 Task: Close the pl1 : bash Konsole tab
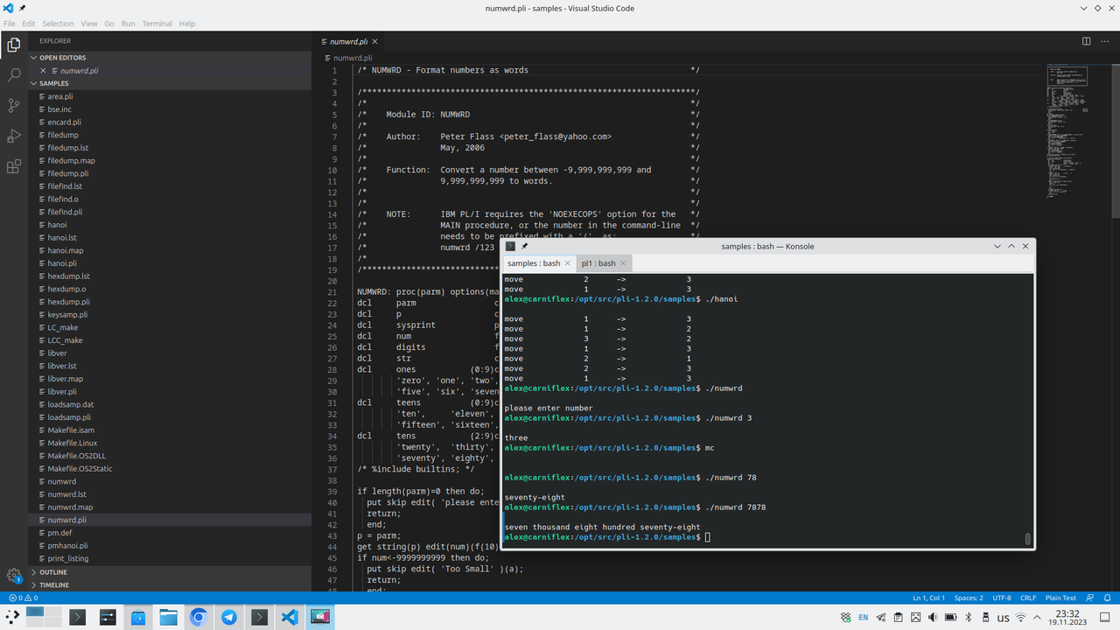click(623, 263)
